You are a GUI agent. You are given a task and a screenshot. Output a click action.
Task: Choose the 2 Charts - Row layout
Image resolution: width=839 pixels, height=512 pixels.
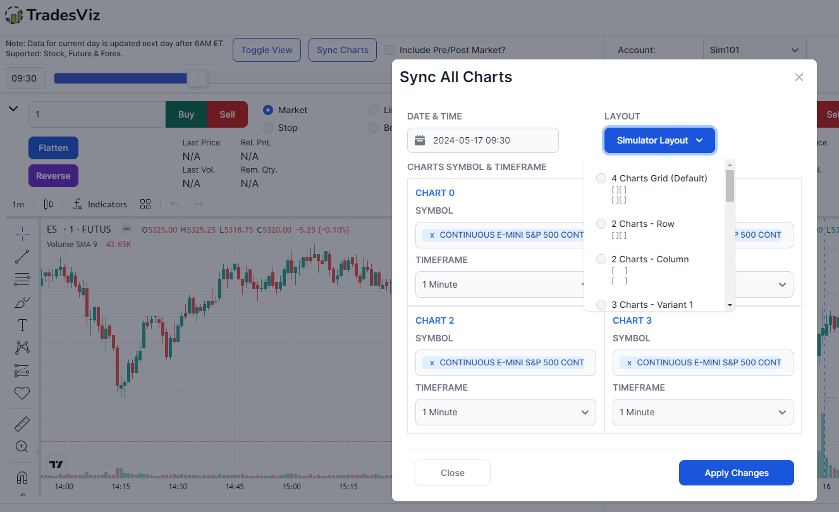click(x=601, y=224)
